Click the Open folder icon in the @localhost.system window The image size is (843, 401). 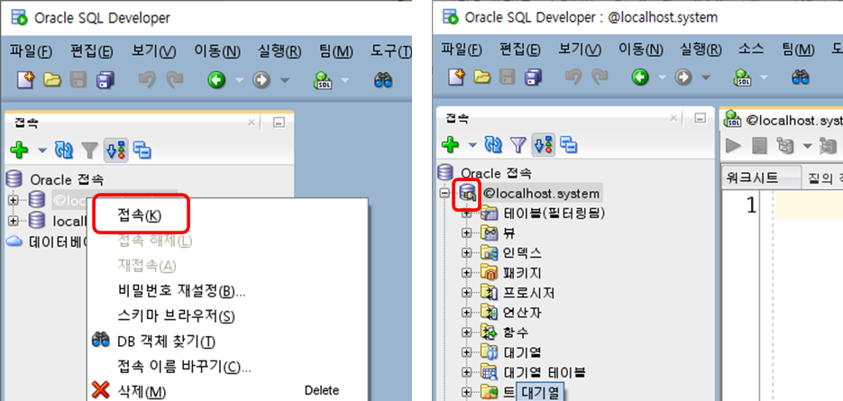[x=481, y=77]
